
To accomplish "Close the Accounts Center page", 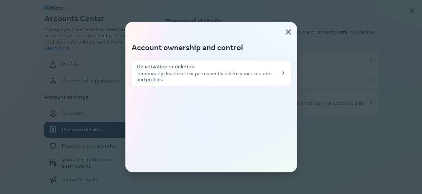I will 412,11.
